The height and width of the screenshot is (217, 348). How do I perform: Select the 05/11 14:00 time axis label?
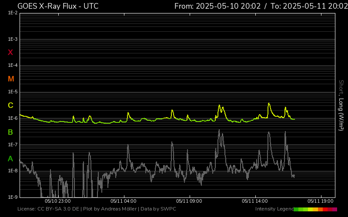pos(255,201)
